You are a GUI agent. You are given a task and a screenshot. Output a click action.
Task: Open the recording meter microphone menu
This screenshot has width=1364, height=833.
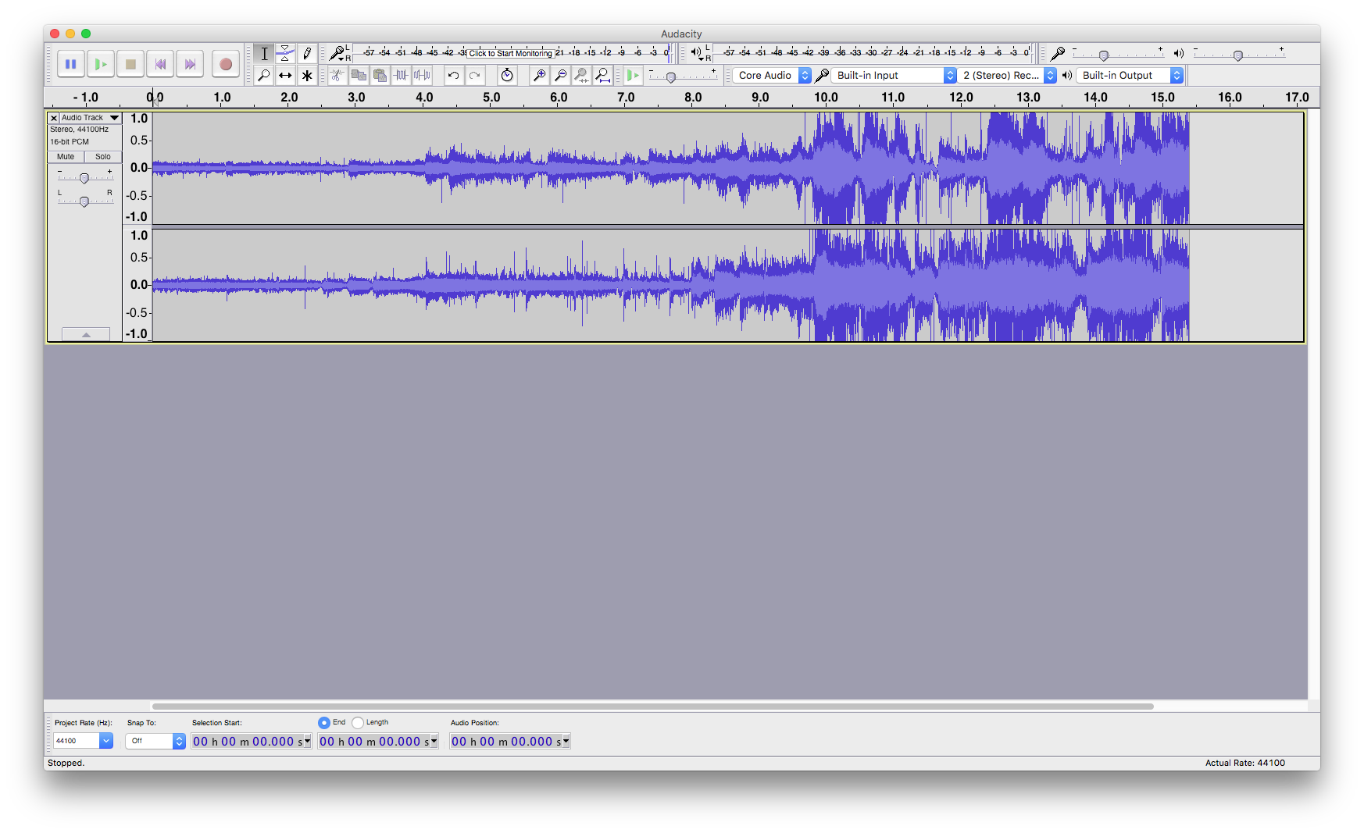coord(337,53)
